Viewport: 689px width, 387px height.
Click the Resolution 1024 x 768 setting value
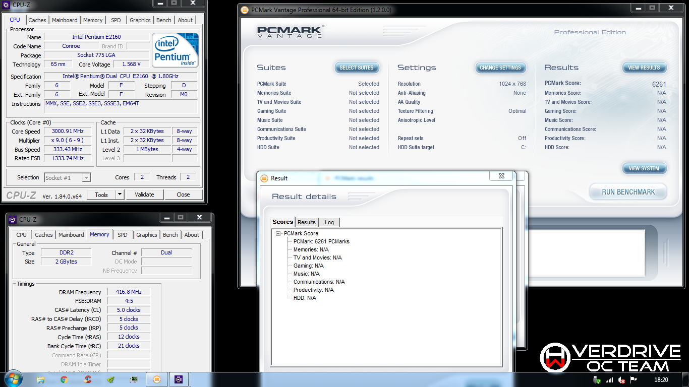[512, 84]
